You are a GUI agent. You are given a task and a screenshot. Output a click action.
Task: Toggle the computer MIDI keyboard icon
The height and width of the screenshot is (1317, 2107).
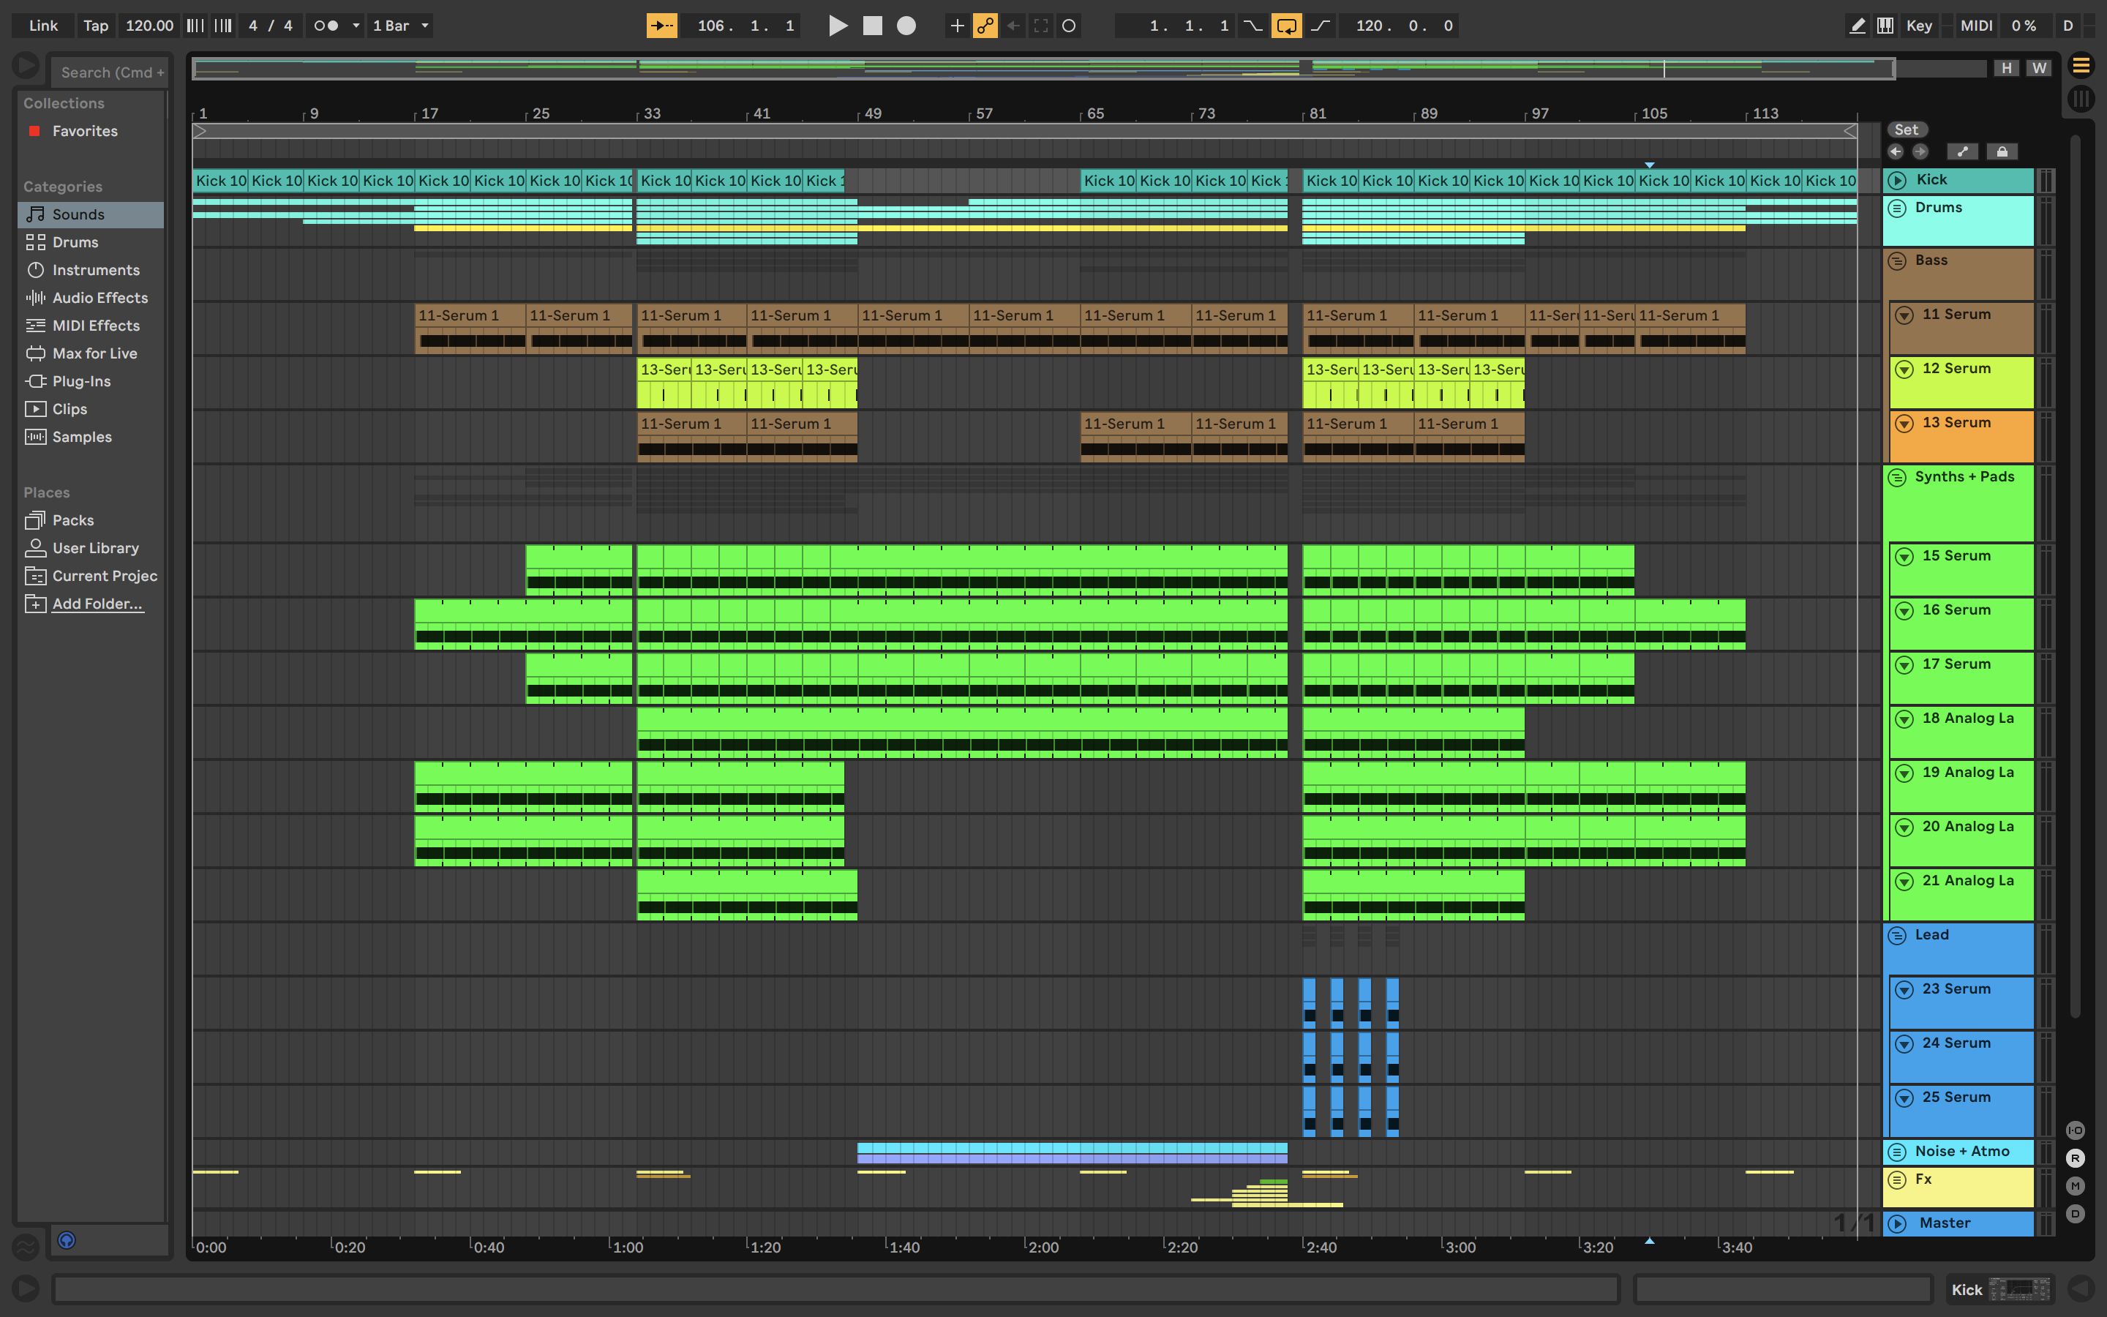[1885, 26]
